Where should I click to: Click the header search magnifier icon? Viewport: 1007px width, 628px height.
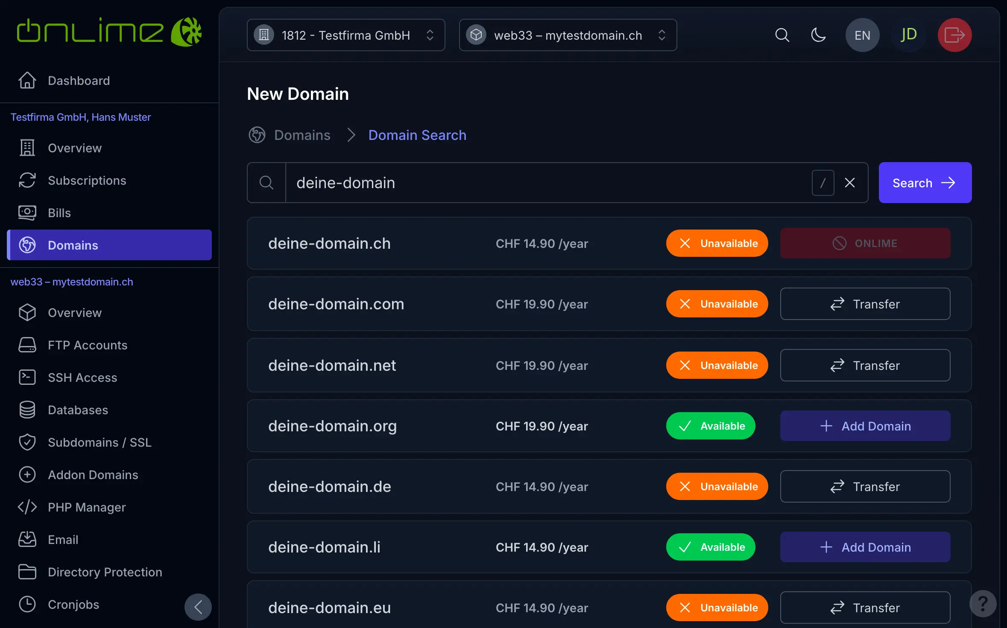(x=782, y=35)
